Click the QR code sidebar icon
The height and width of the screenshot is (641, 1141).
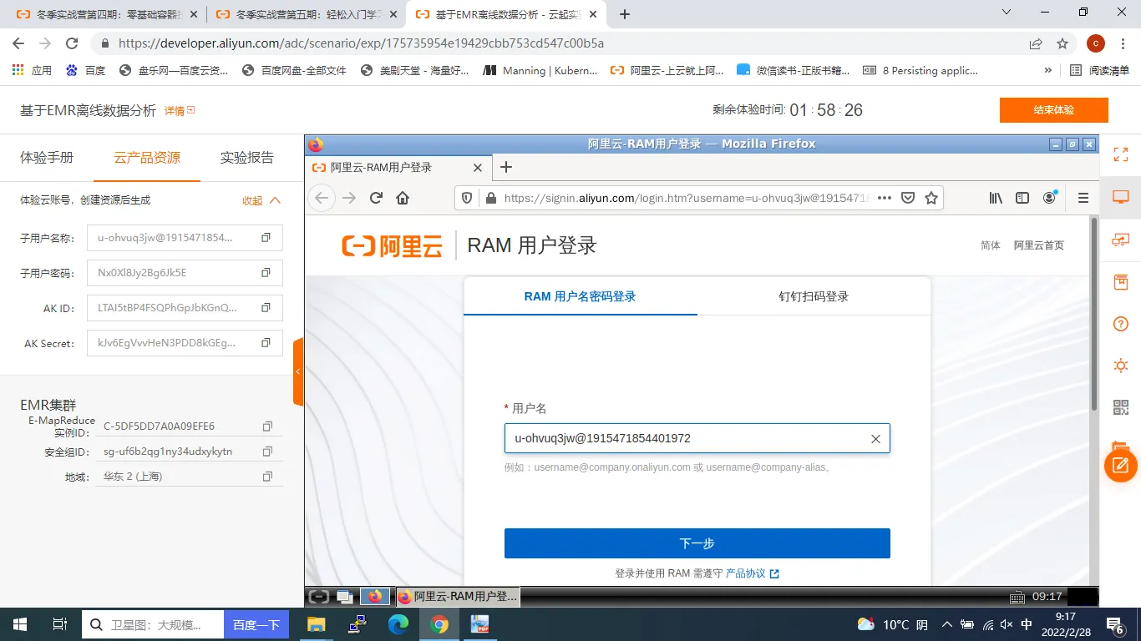(1121, 407)
